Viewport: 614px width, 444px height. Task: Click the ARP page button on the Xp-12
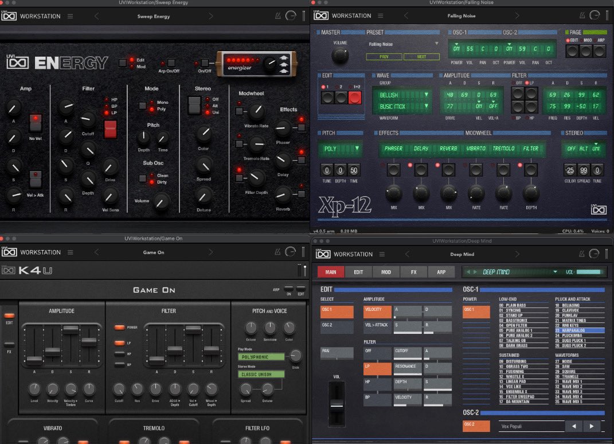pyautogui.click(x=600, y=51)
